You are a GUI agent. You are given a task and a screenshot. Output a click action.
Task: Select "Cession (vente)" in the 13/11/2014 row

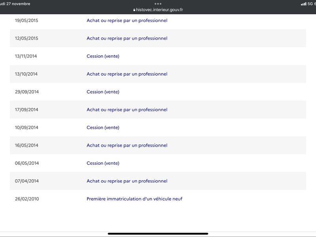(103, 56)
